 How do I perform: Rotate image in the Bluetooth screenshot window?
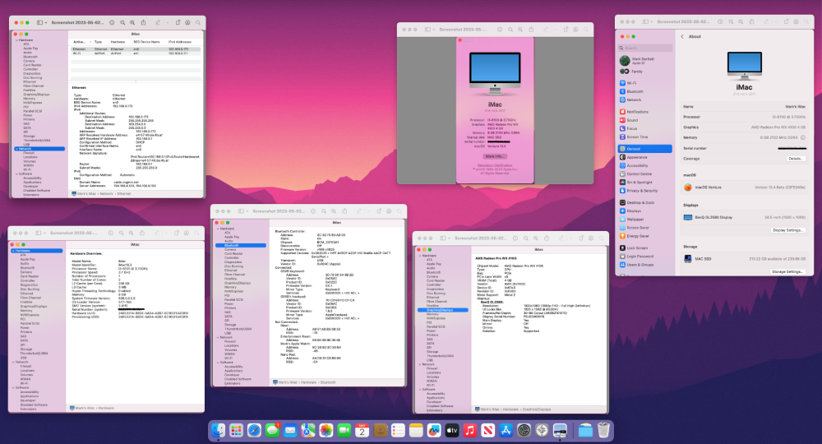point(378,211)
